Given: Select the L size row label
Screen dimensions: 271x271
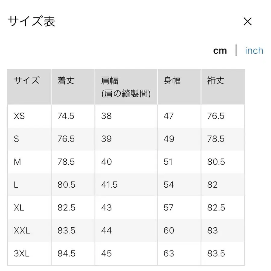Looking at the screenshot, I should pos(16,185).
